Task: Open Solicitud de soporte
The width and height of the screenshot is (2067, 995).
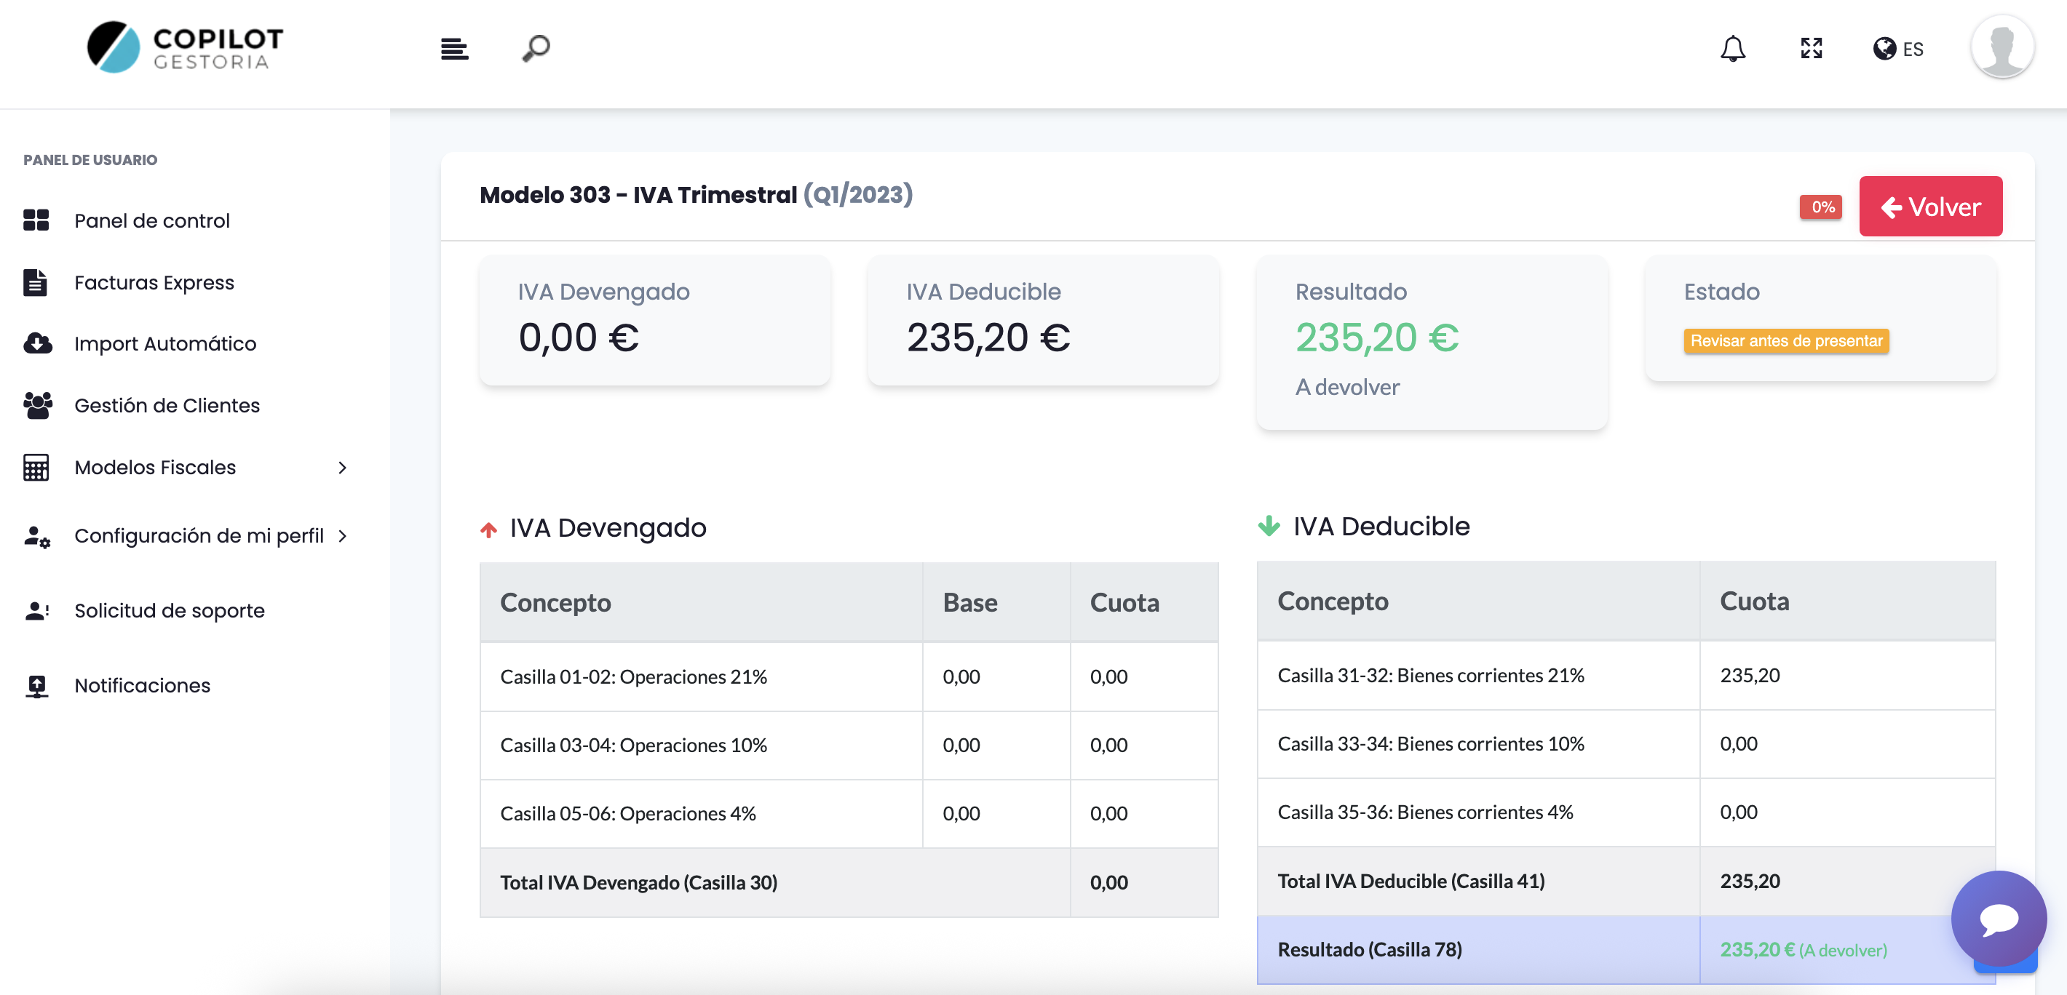Action: pos(169,610)
